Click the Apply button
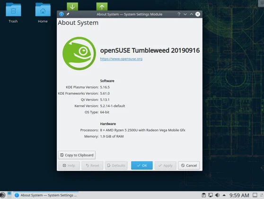264x199 pixels. [165, 166]
